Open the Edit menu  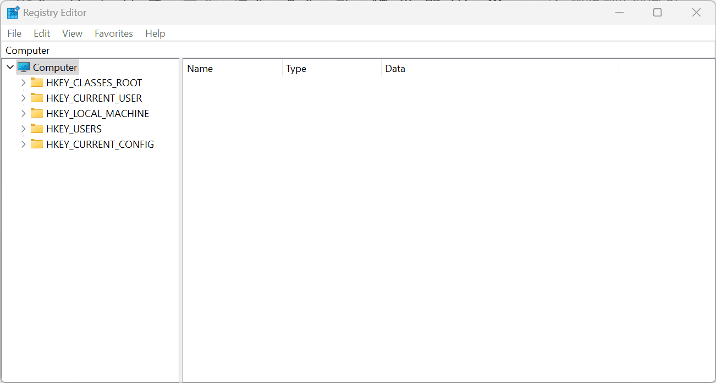click(42, 34)
